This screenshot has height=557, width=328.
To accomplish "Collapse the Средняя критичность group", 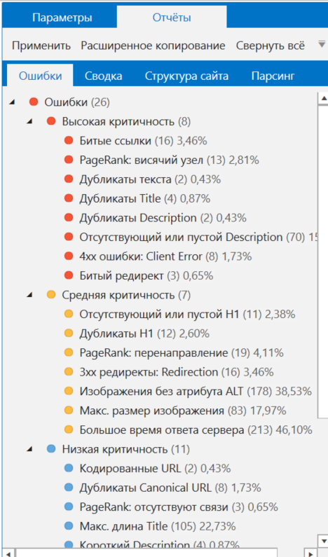I will (x=30, y=295).
